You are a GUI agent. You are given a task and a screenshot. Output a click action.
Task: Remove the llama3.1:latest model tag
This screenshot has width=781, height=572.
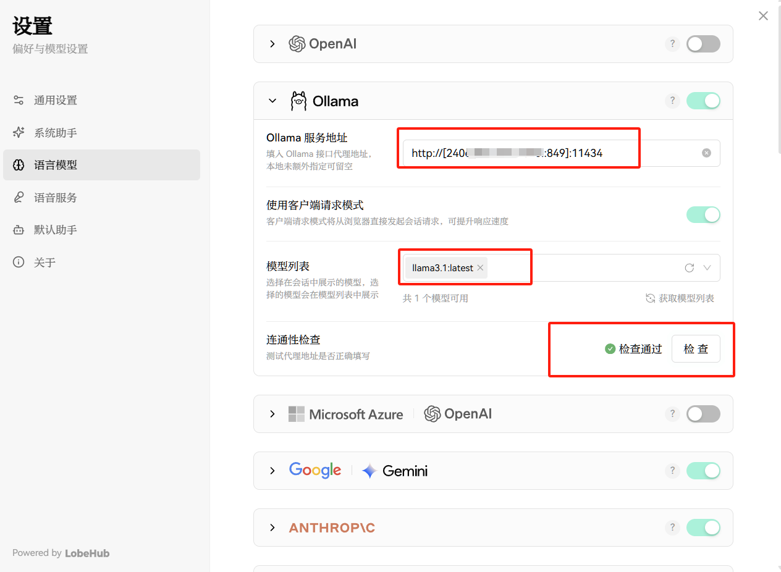[x=480, y=268]
